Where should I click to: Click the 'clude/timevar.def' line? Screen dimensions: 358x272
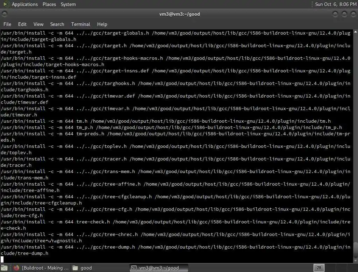[x=24, y=102]
